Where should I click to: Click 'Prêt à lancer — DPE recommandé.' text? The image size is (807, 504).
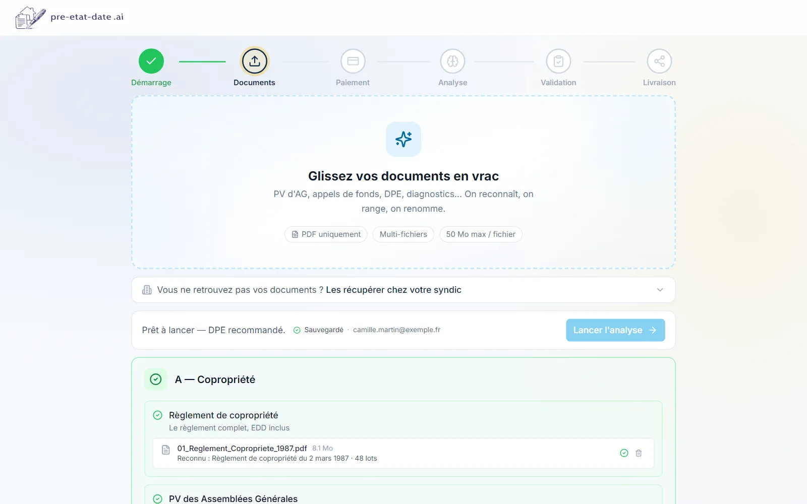click(213, 330)
